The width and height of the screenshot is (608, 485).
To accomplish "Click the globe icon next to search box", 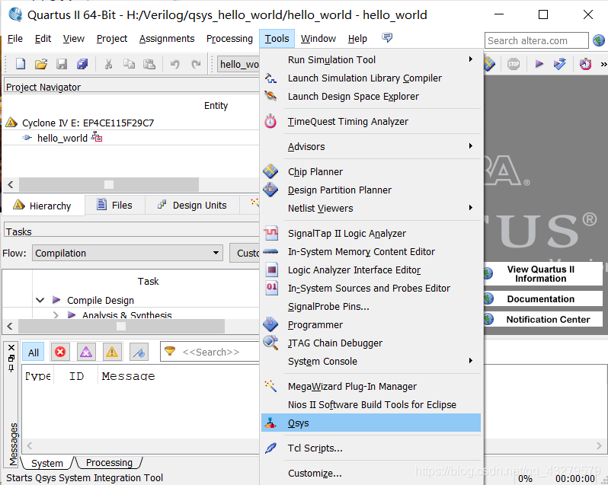I will point(599,40).
